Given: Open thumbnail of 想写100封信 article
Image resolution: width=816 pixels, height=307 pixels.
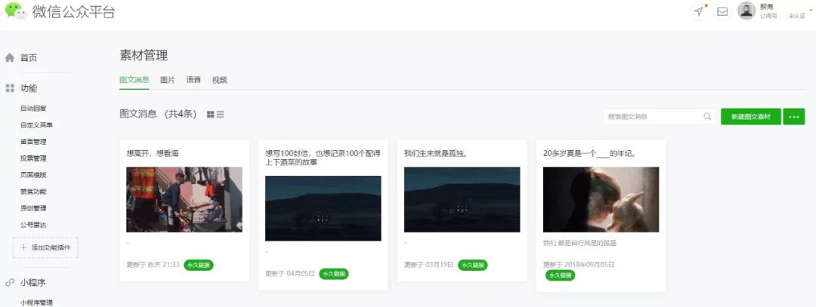Looking at the screenshot, I should 323,207.
